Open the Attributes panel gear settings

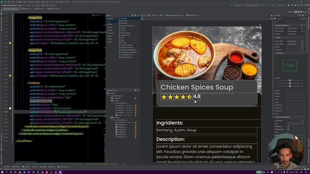pos(302,15)
